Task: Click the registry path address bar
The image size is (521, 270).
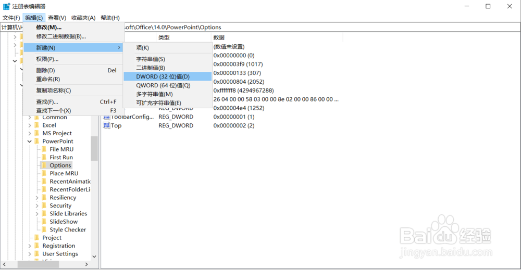Action: 260,27
